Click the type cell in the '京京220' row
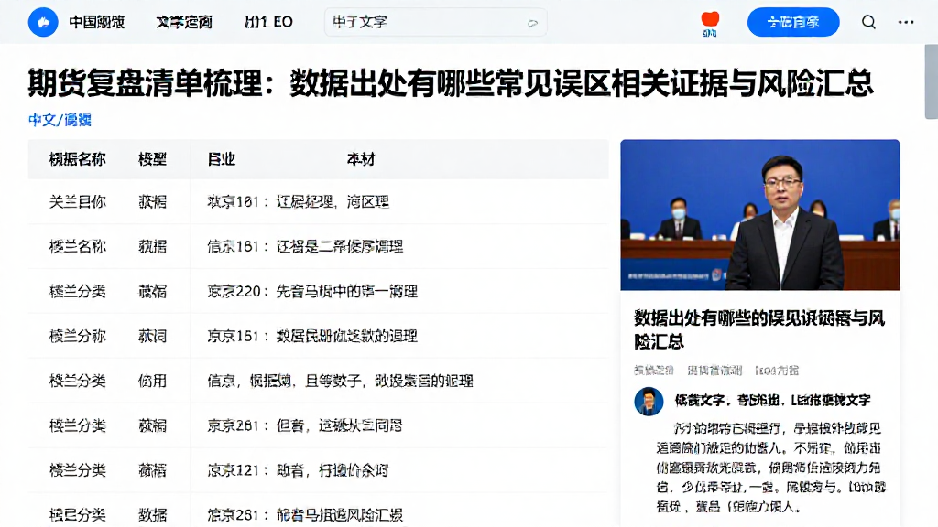The height and width of the screenshot is (527, 938). click(x=152, y=292)
